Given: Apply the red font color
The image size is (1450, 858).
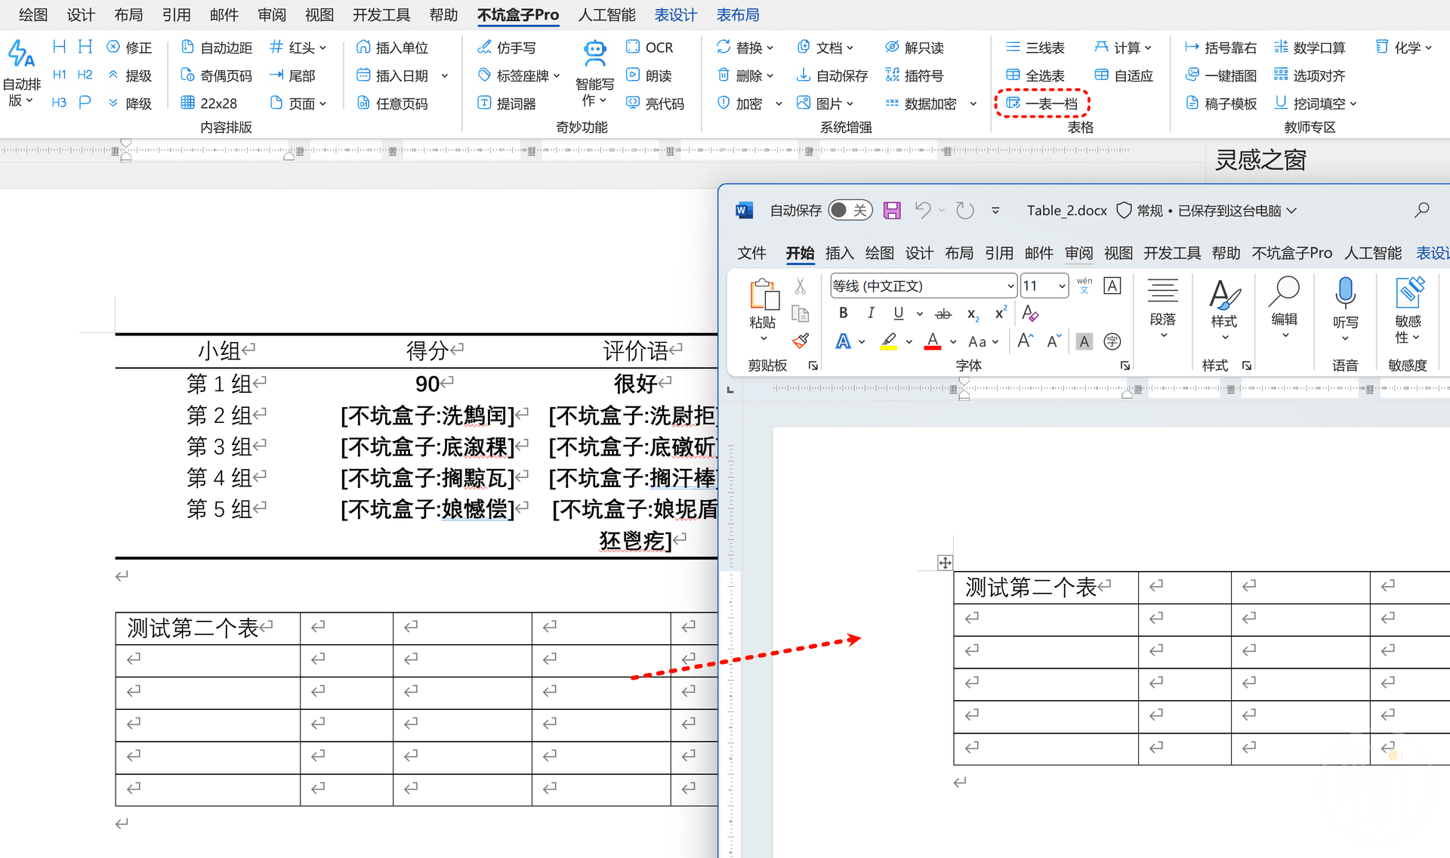Looking at the screenshot, I should coord(933,342).
